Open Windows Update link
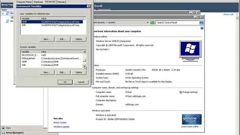The width and height of the screenshot is (240, 135). 61,127
